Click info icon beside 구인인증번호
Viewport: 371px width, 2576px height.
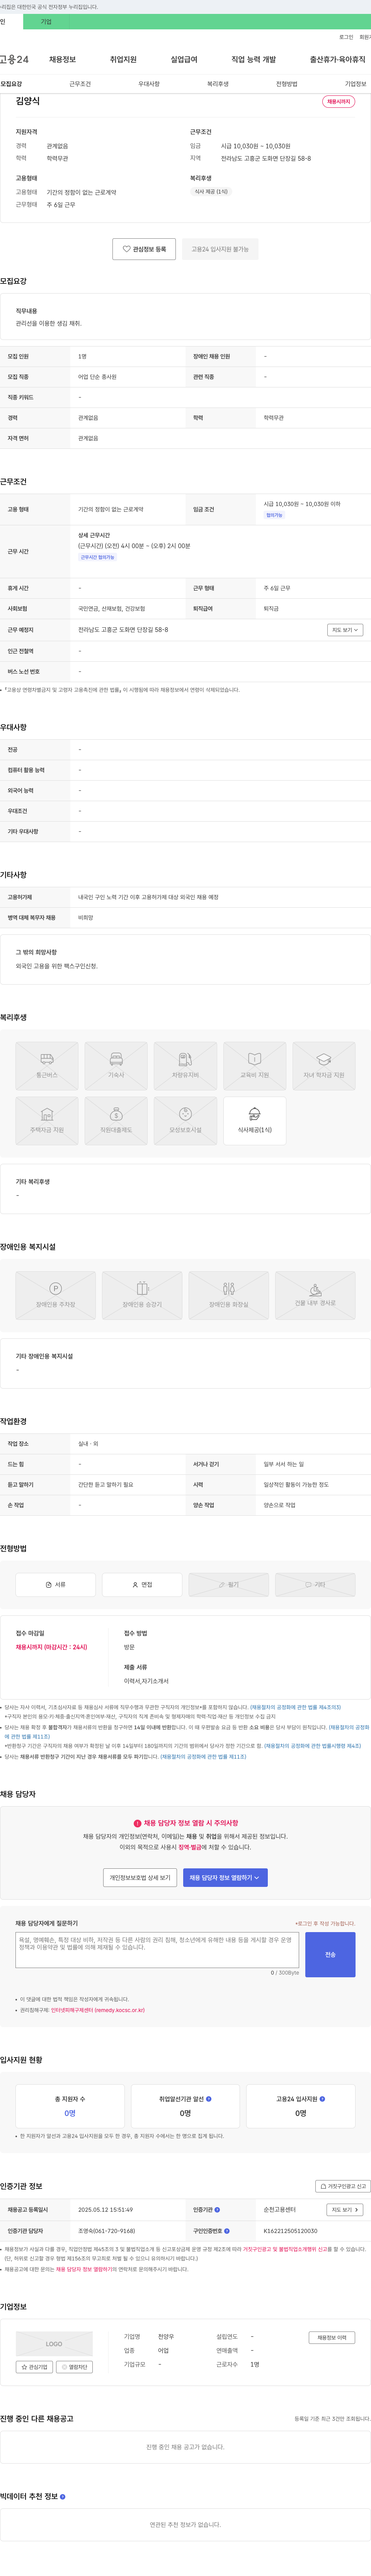227,2231
